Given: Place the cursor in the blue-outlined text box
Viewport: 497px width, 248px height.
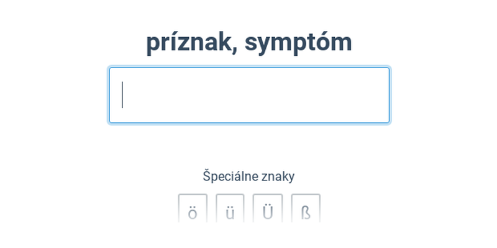Looking at the screenshot, I should [x=249, y=95].
